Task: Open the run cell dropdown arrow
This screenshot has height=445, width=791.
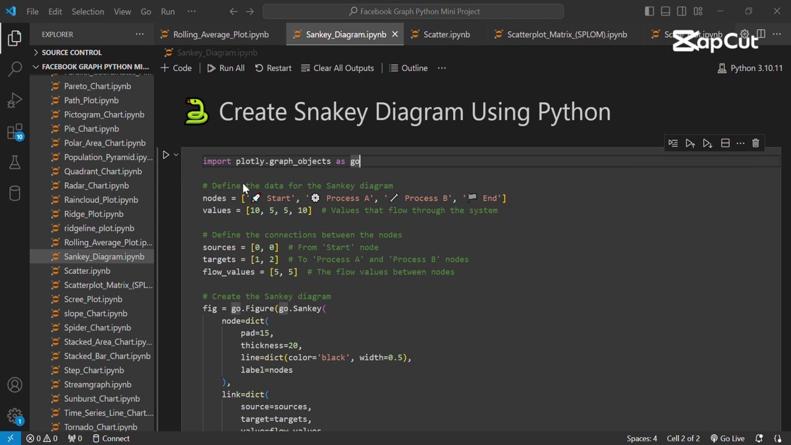Action: 176,155
